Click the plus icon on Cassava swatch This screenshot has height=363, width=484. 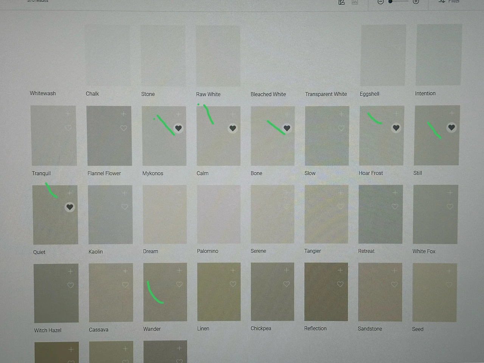125,271
